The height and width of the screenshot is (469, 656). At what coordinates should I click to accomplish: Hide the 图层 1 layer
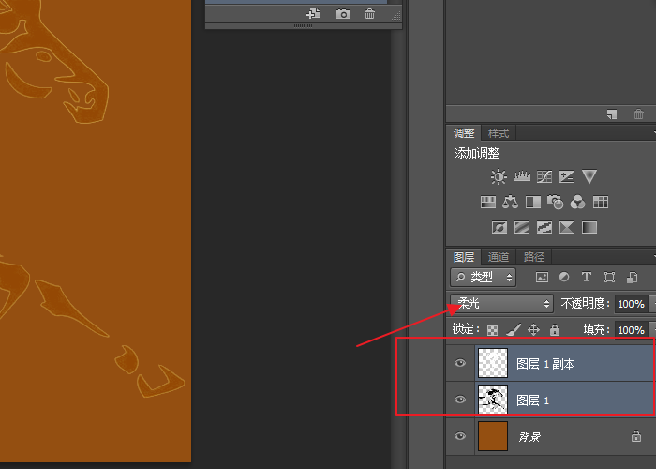pos(460,400)
